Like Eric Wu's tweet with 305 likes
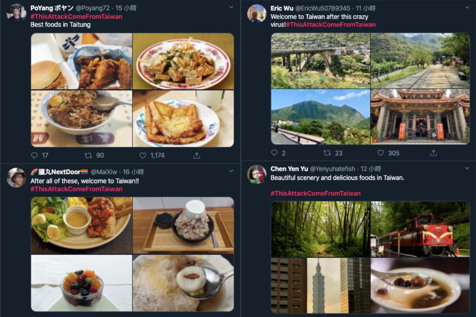The image size is (476, 317). [x=380, y=153]
